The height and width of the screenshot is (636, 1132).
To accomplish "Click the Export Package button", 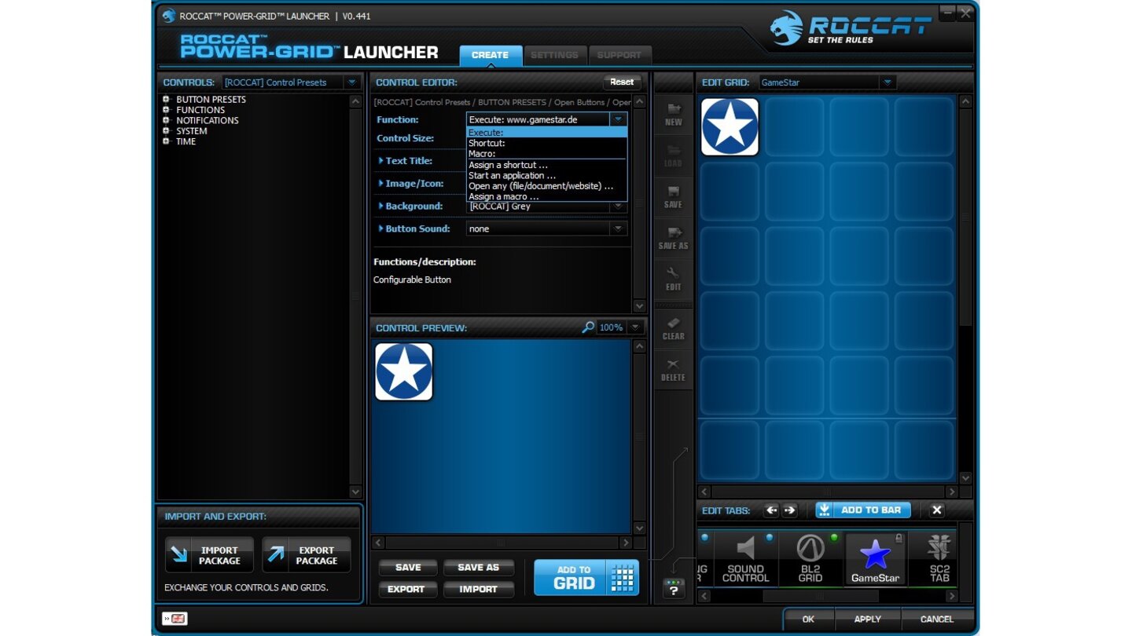I will pyautogui.click(x=307, y=555).
